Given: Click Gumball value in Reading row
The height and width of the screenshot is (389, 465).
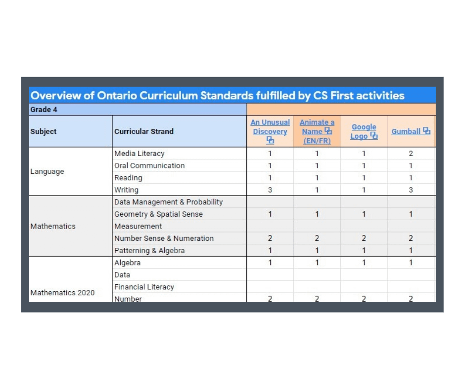Looking at the screenshot, I should coord(411,178).
